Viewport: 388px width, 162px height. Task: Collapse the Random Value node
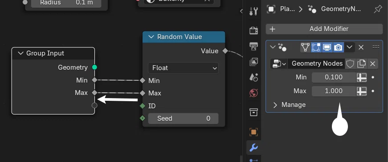[151, 37]
